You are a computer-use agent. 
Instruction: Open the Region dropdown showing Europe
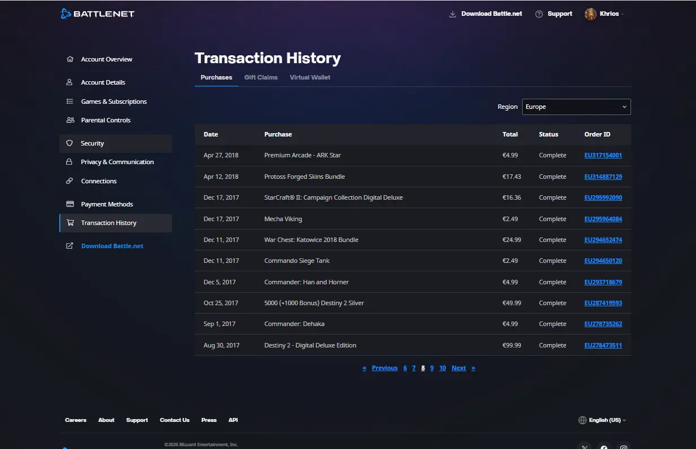(576, 107)
